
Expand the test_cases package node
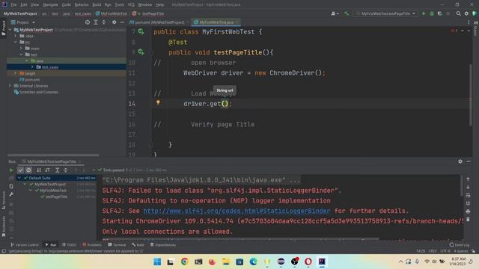point(32,67)
